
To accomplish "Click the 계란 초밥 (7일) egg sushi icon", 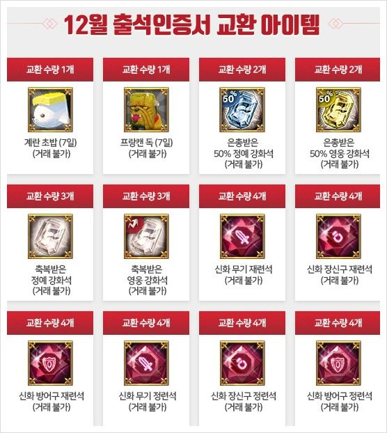I will (50, 109).
